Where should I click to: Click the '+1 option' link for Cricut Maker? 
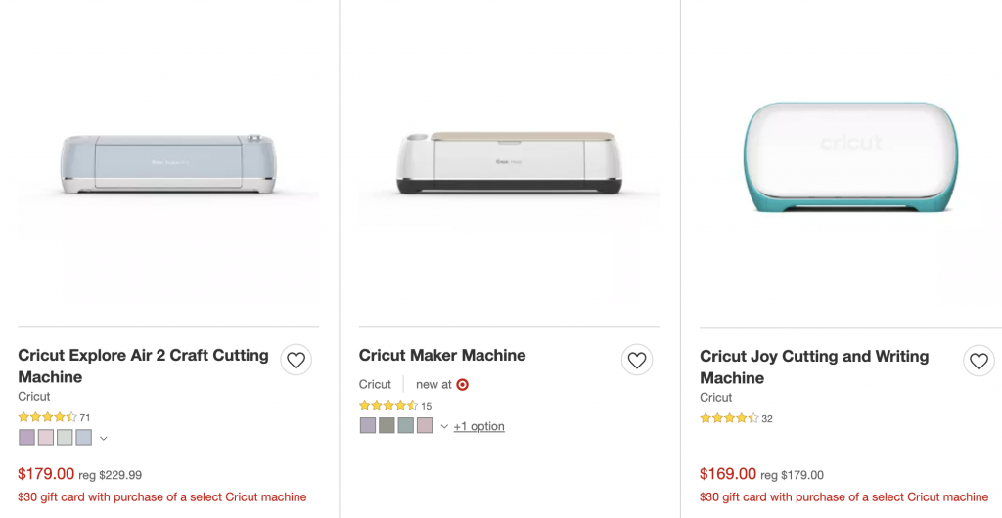point(479,426)
